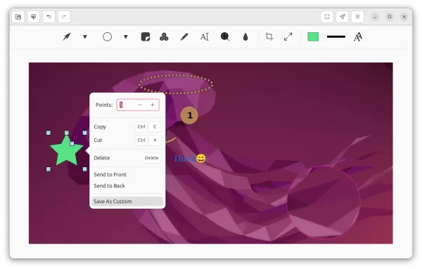Screen dimensions: 422x269
Task: Activate the Crop tool
Action: click(269, 37)
